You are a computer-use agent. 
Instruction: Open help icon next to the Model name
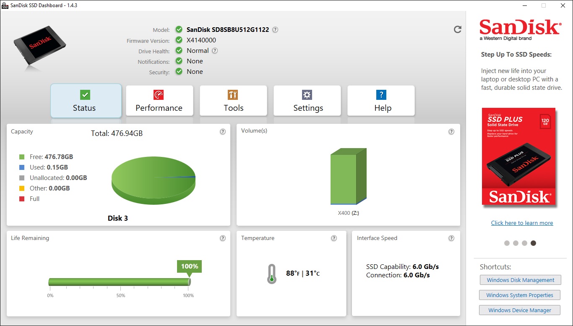pos(275,30)
